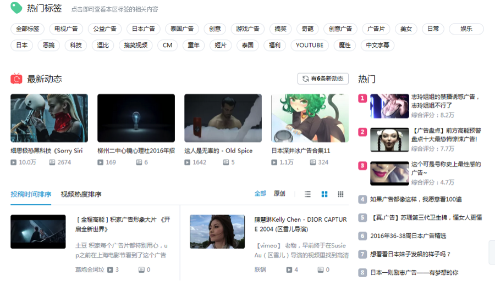Click the rank 3 badge in hot list
Viewport: 495px width, 281px height.
pos(362,165)
